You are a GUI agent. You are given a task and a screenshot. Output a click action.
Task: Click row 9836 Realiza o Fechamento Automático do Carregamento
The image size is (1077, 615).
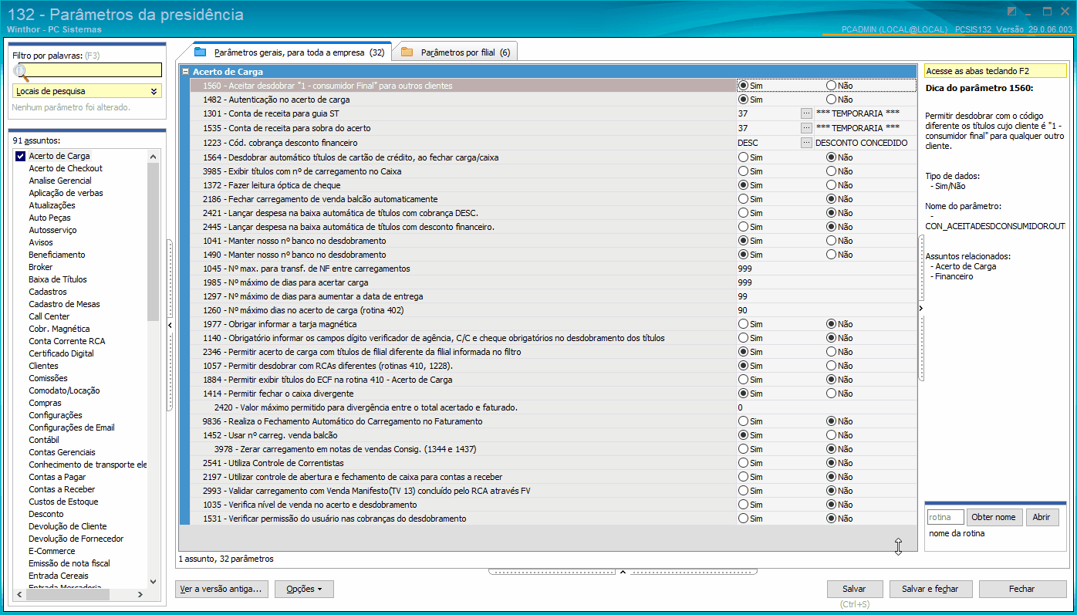click(552, 421)
